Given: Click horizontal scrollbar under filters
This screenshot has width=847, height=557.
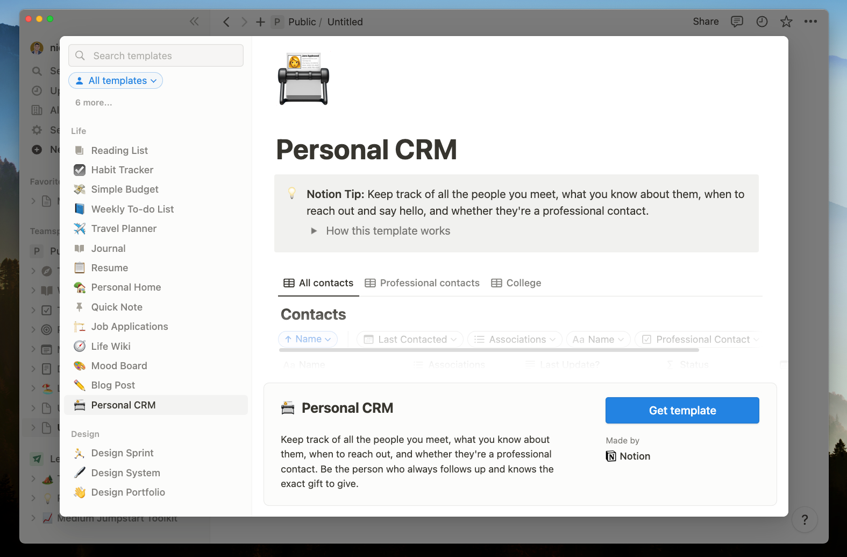Looking at the screenshot, I should [489, 350].
